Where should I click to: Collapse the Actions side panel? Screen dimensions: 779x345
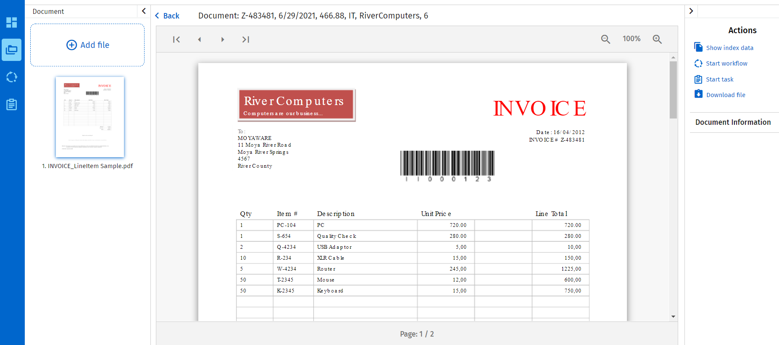(691, 11)
